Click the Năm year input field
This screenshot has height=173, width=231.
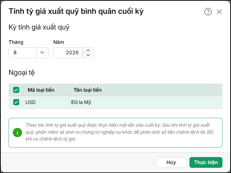click(x=68, y=52)
